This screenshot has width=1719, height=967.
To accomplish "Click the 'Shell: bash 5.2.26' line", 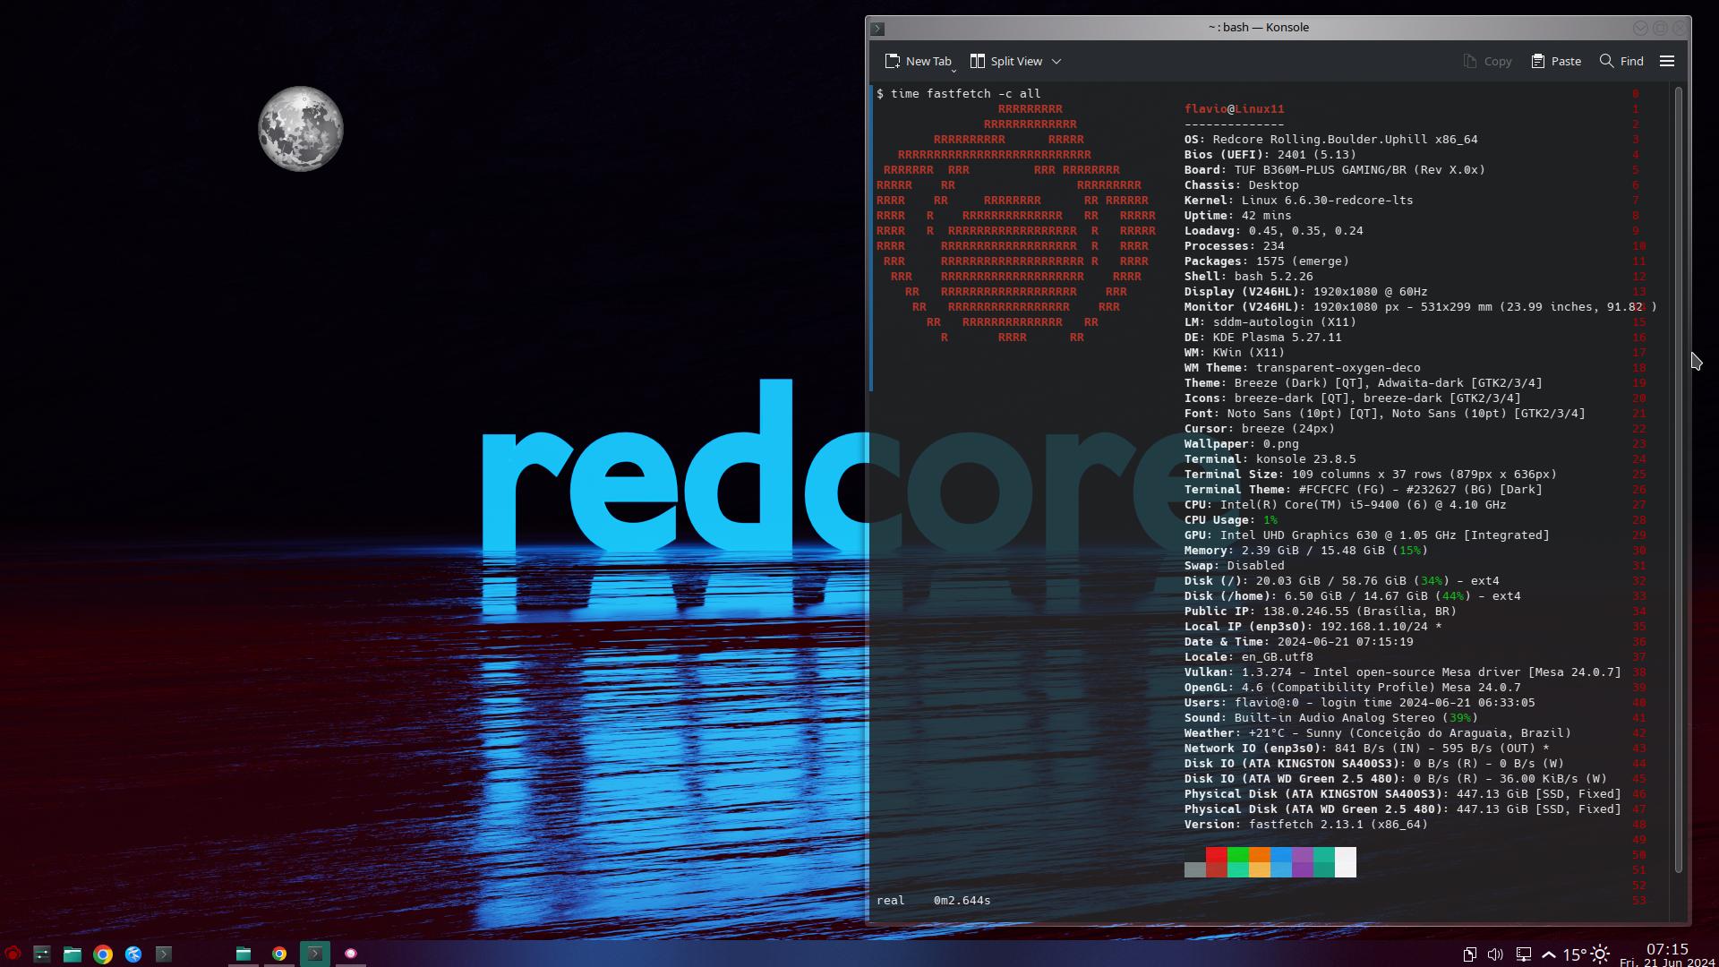I will 1249,276.
